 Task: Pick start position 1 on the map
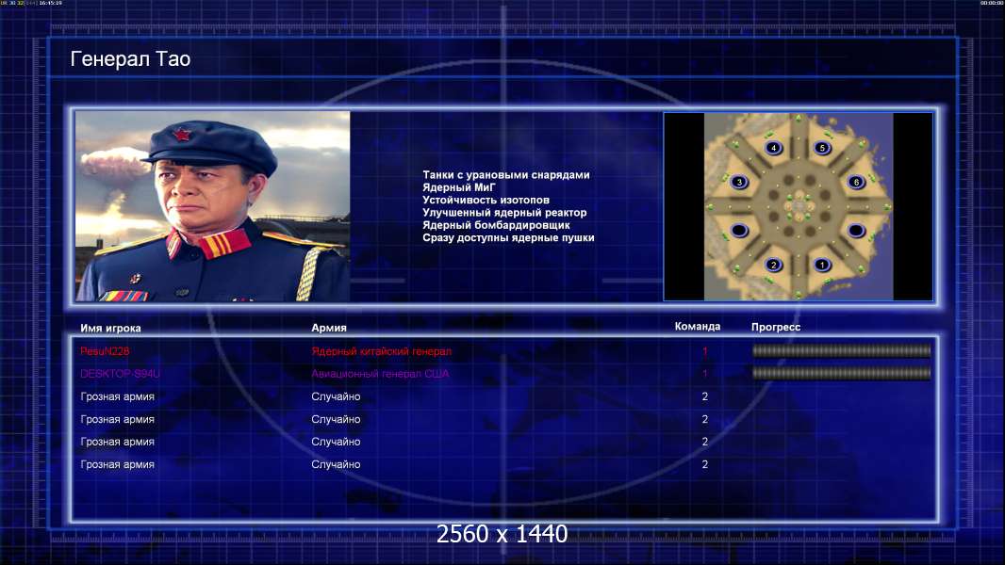tap(822, 265)
